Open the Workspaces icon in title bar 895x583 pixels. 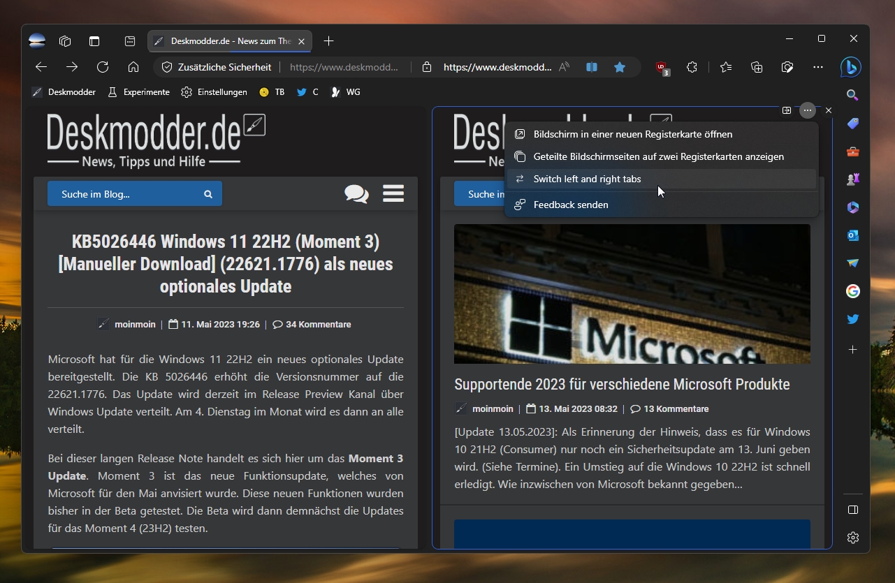point(65,40)
